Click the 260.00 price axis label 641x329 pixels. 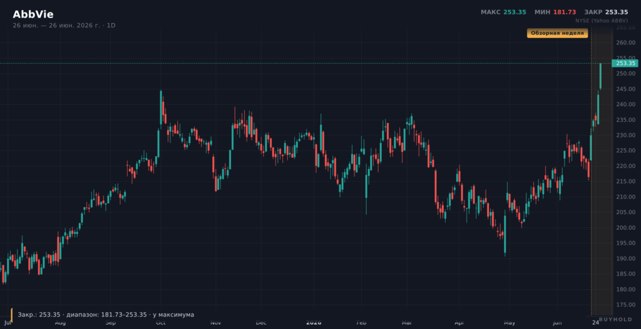tap(625, 43)
